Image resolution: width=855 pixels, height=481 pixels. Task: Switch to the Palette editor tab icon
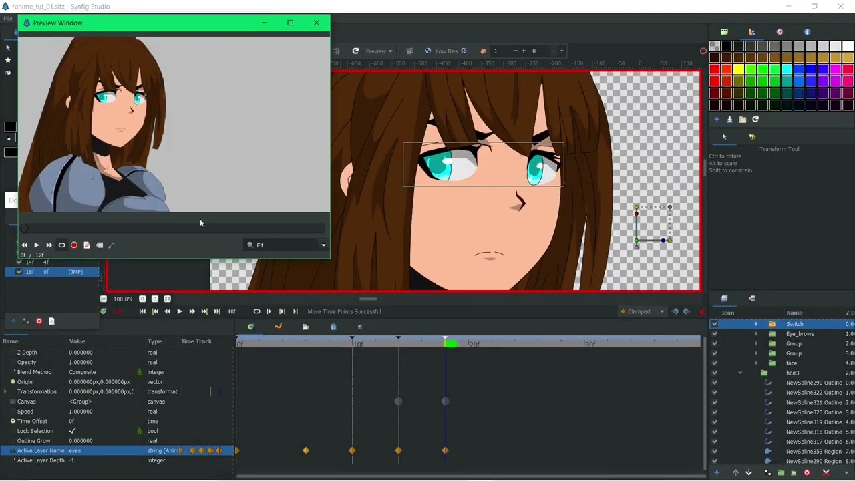[x=751, y=31]
